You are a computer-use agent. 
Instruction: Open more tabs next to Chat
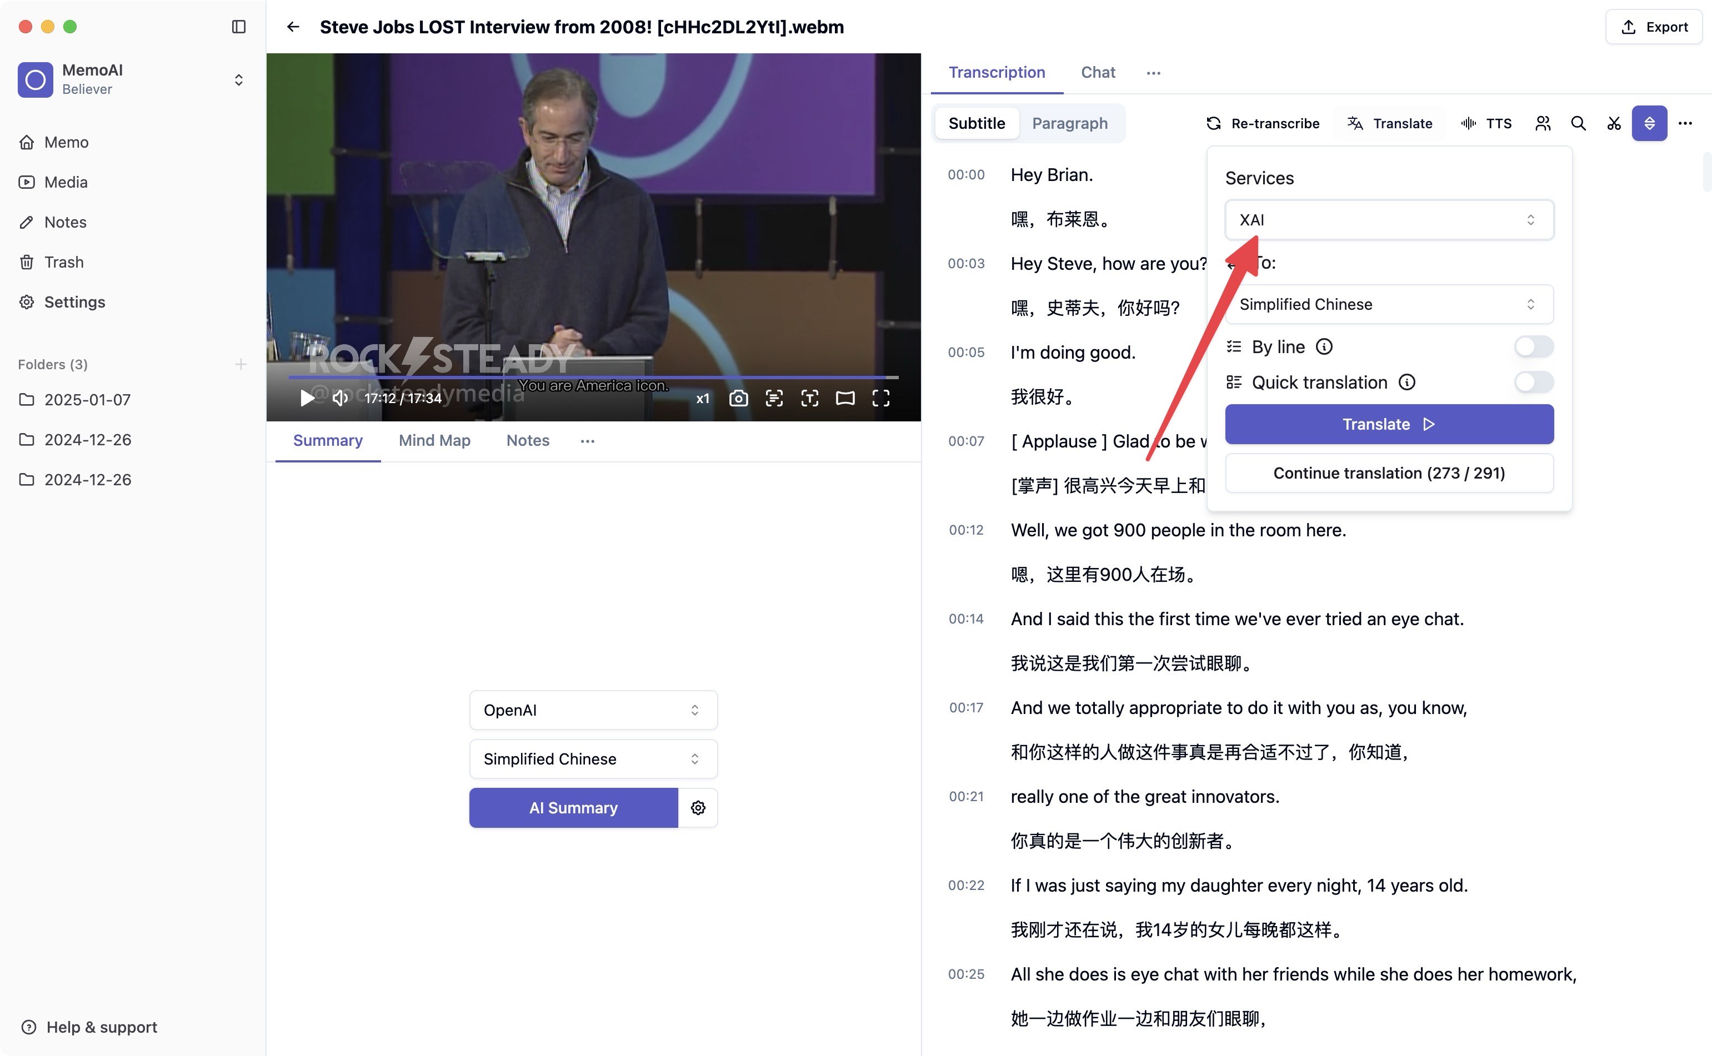coord(1153,73)
